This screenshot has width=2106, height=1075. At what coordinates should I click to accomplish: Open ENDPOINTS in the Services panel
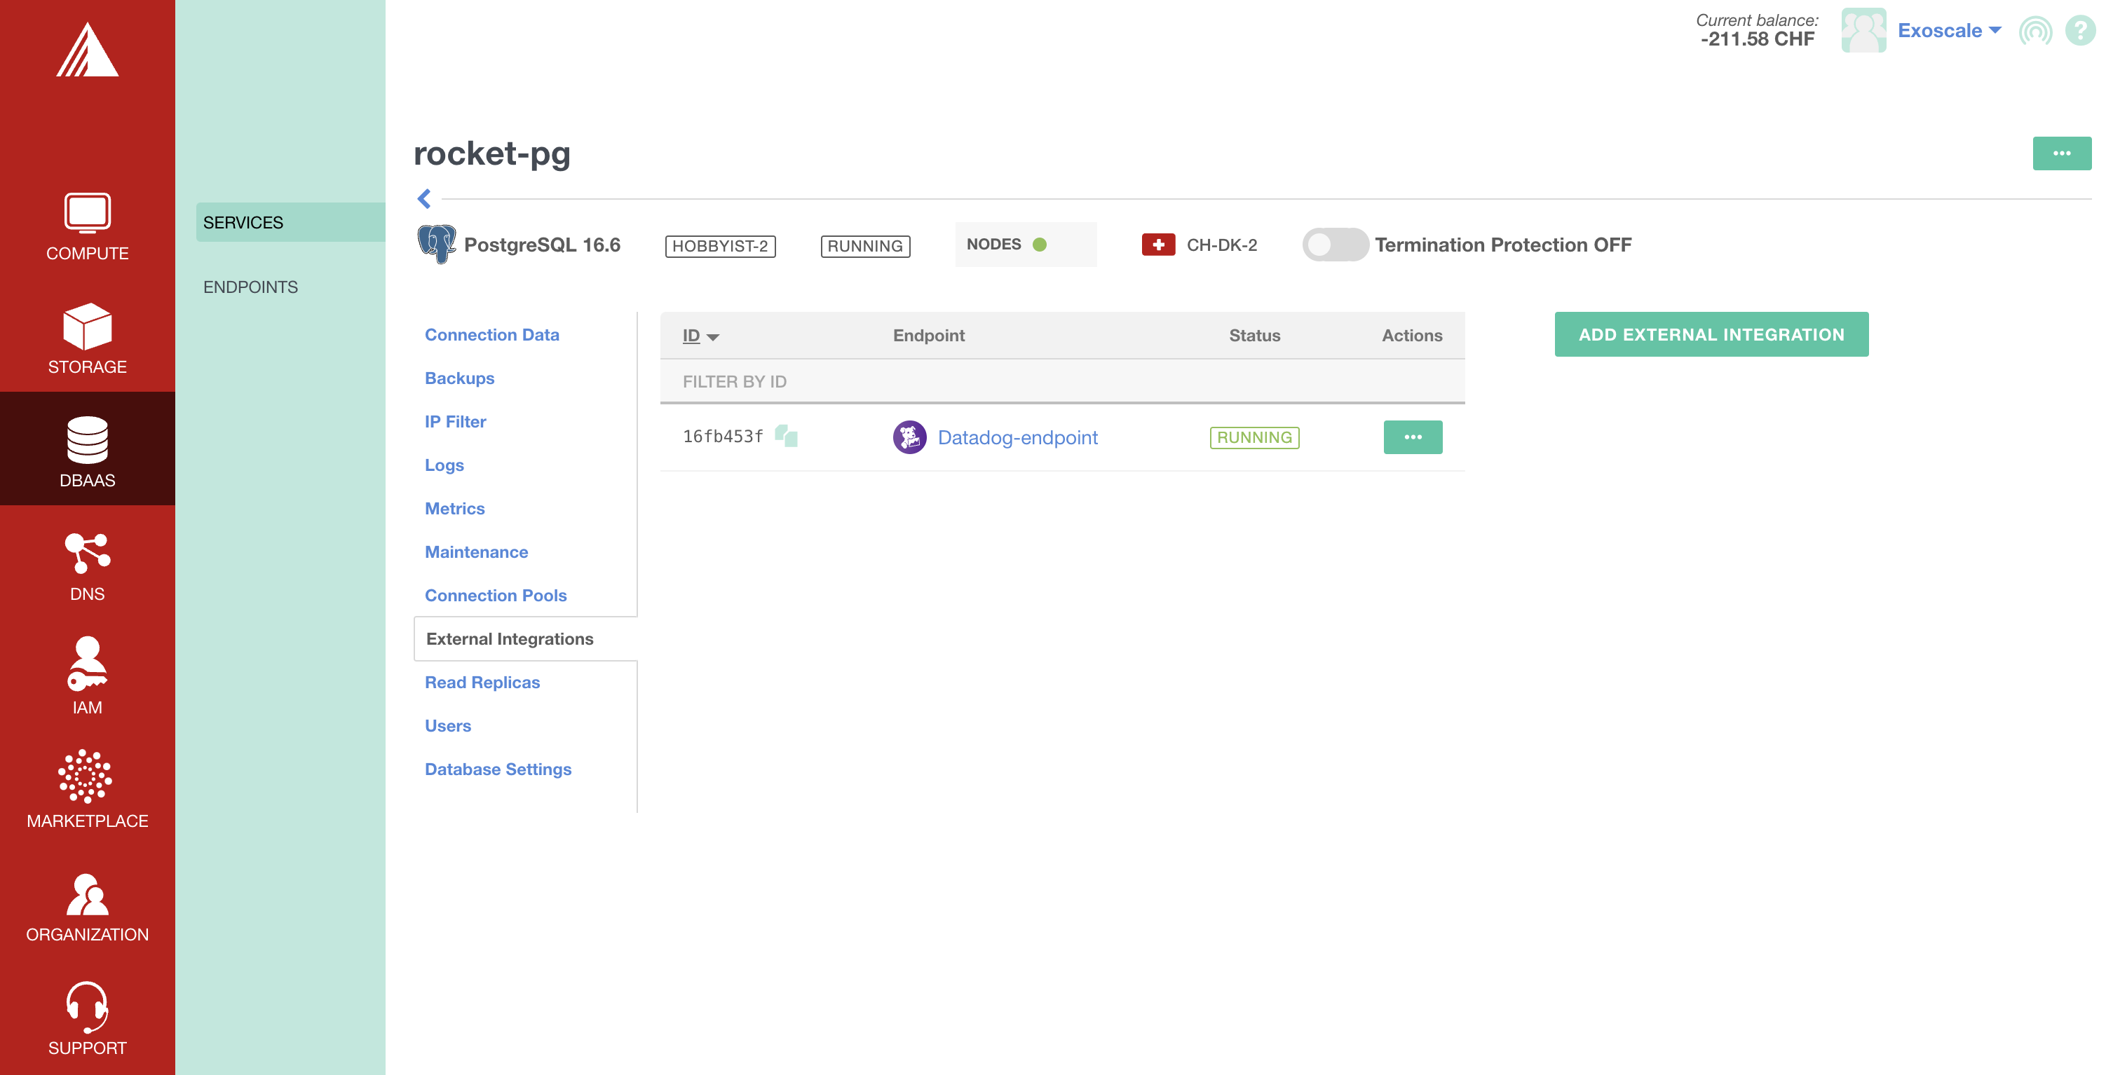point(250,287)
